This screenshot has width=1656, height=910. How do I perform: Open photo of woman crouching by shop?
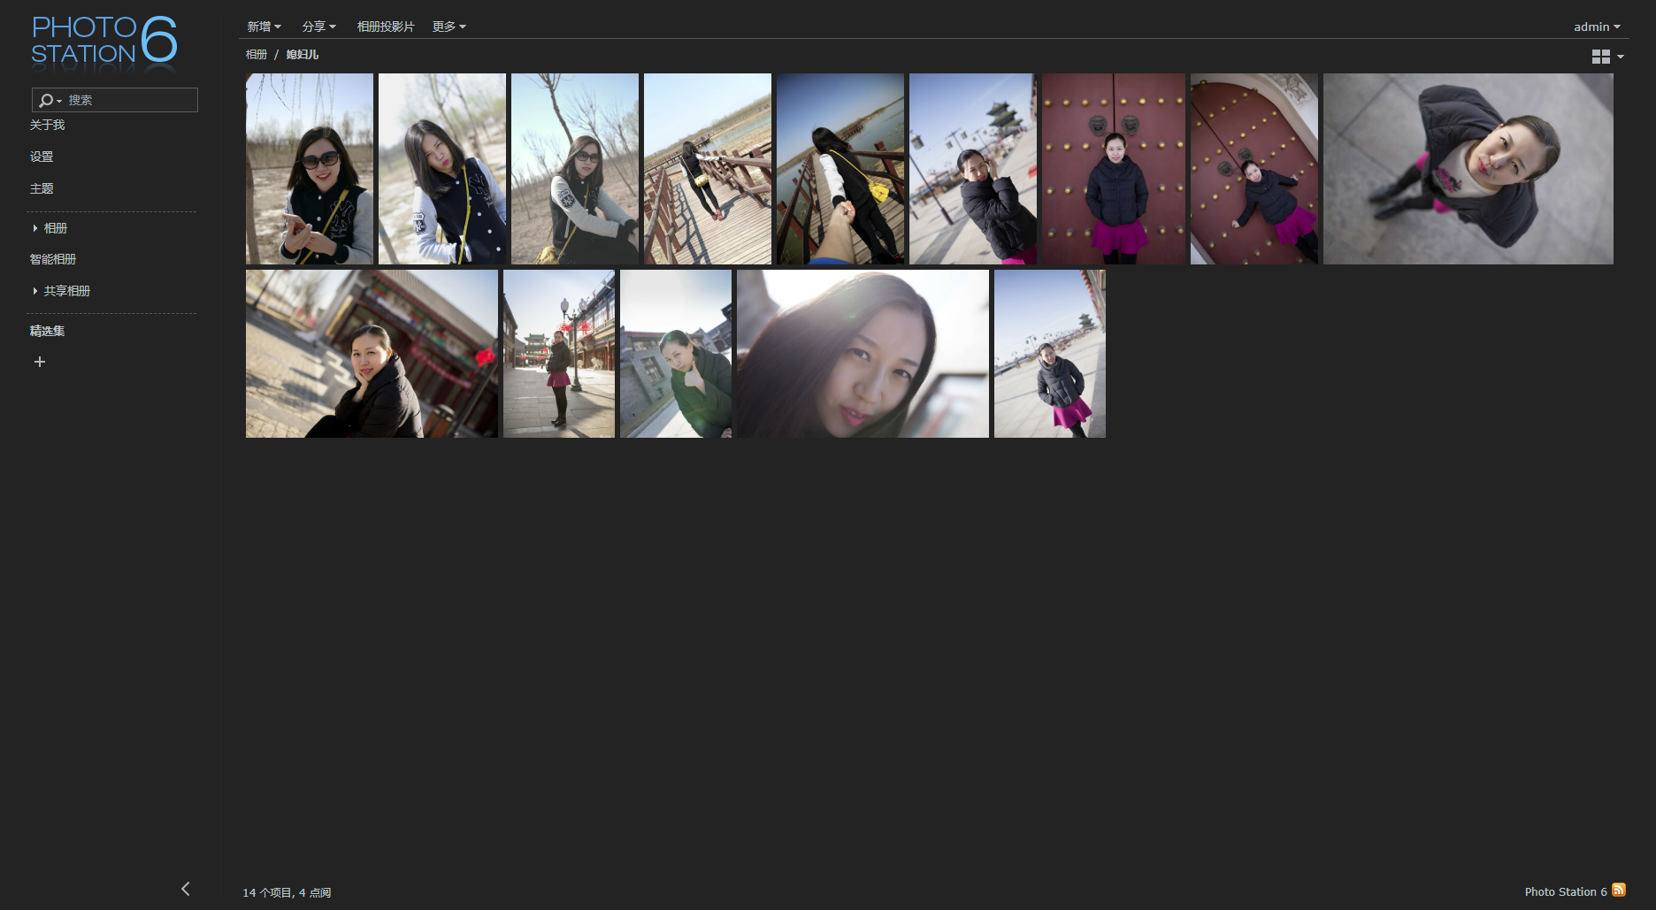(372, 354)
